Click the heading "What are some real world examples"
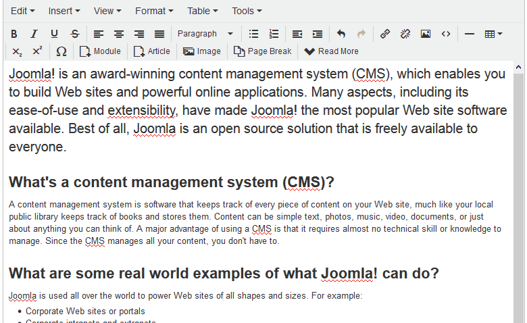This screenshot has height=323, width=527. 224,273
